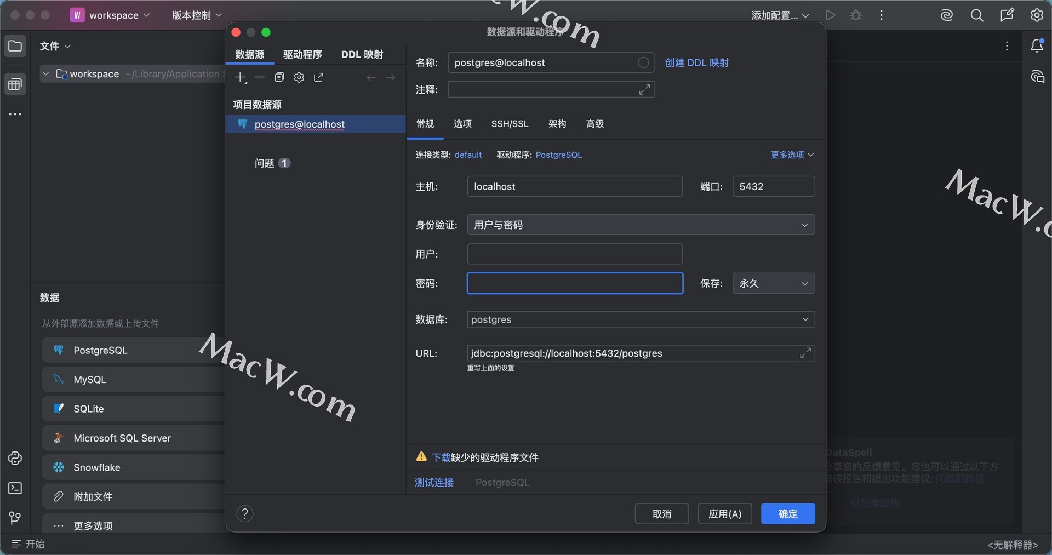1052x555 pixels.
Task: Remove the selected data source with minus icon
Action: click(260, 78)
